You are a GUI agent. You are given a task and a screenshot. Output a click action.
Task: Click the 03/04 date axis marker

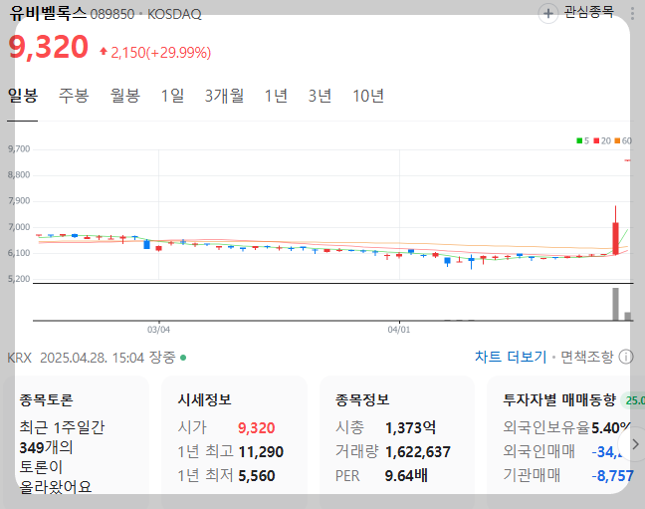pyautogui.click(x=159, y=330)
